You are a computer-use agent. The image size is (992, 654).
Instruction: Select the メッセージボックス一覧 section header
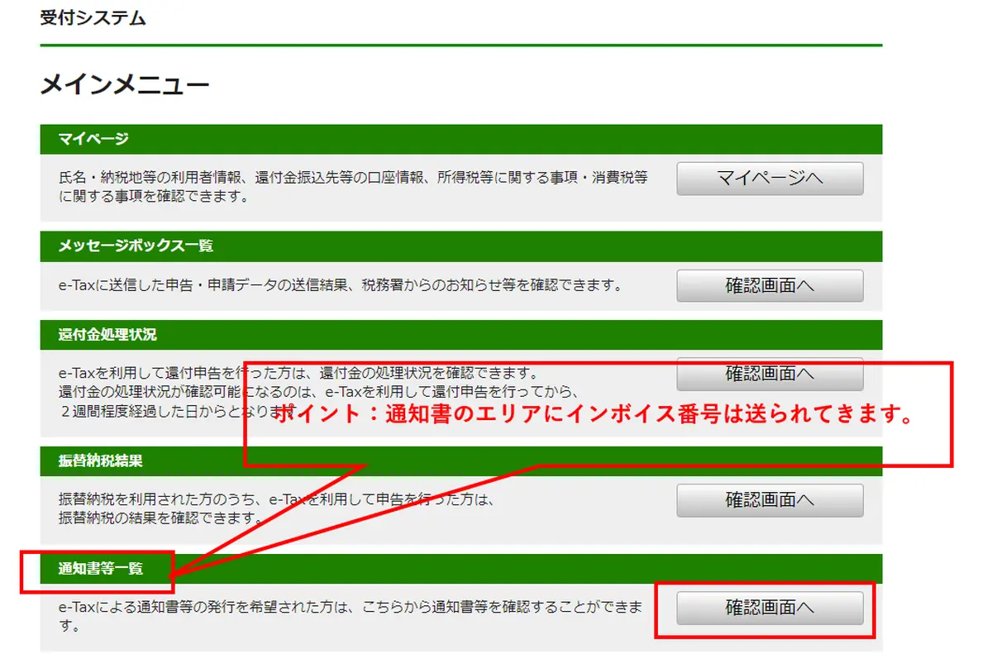point(136,246)
